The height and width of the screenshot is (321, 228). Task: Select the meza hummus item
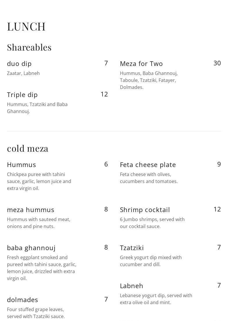[30, 210]
